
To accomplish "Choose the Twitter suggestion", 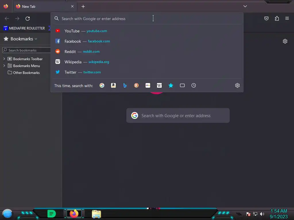I will click(x=147, y=72).
